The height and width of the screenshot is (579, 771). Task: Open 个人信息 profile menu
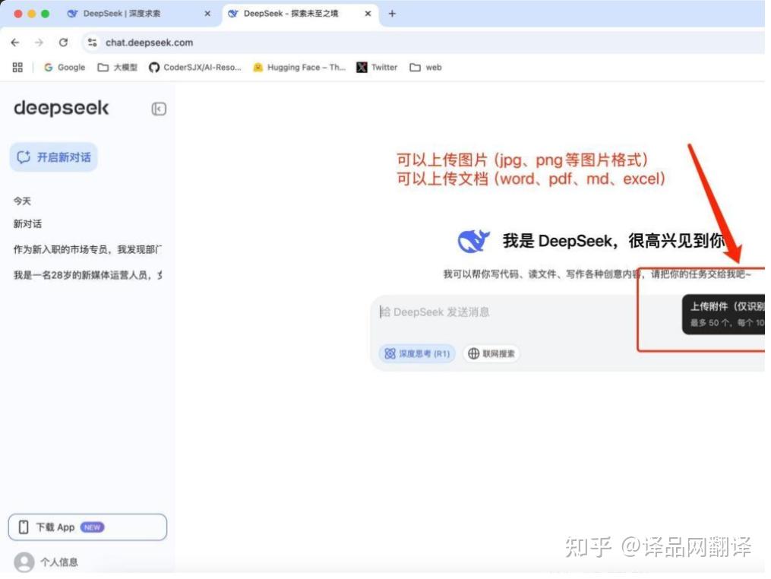59,562
